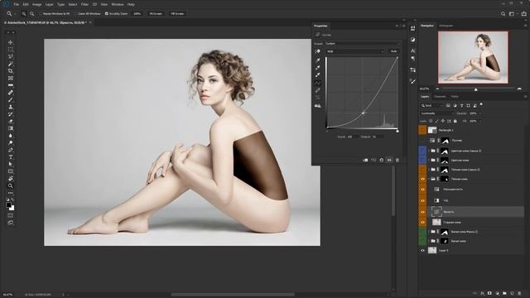Image resolution: width=530 pixels, height=298 pixels.
Task: Click the Fill Screen button
Action: (177, 14)
